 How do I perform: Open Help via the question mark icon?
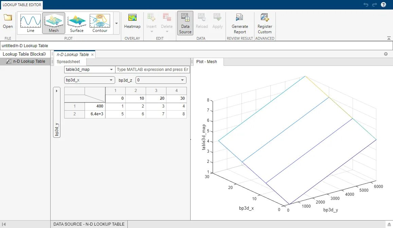(383, 5)
